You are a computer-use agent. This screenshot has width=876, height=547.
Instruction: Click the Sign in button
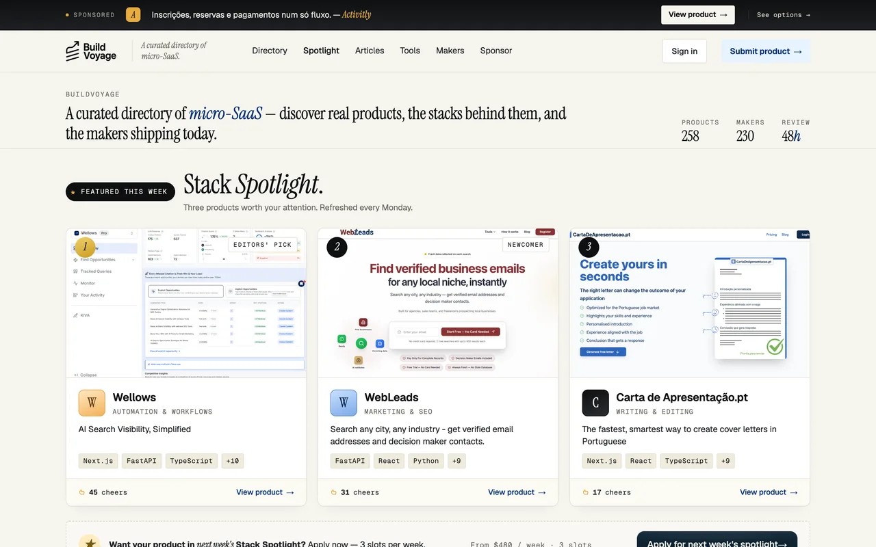[x=684, y=51]
